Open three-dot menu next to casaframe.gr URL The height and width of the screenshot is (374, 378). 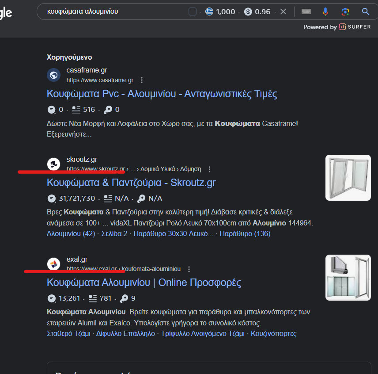(142, 80)
